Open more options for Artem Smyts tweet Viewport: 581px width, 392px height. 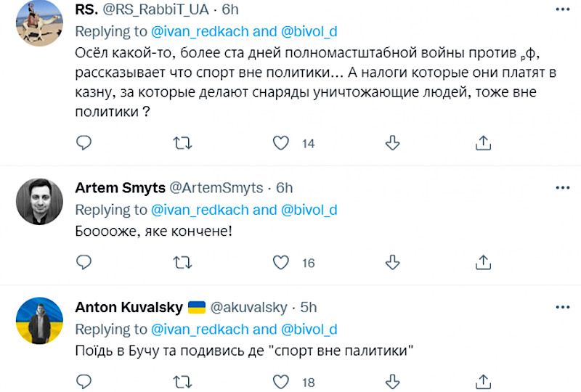click(562, 187)
